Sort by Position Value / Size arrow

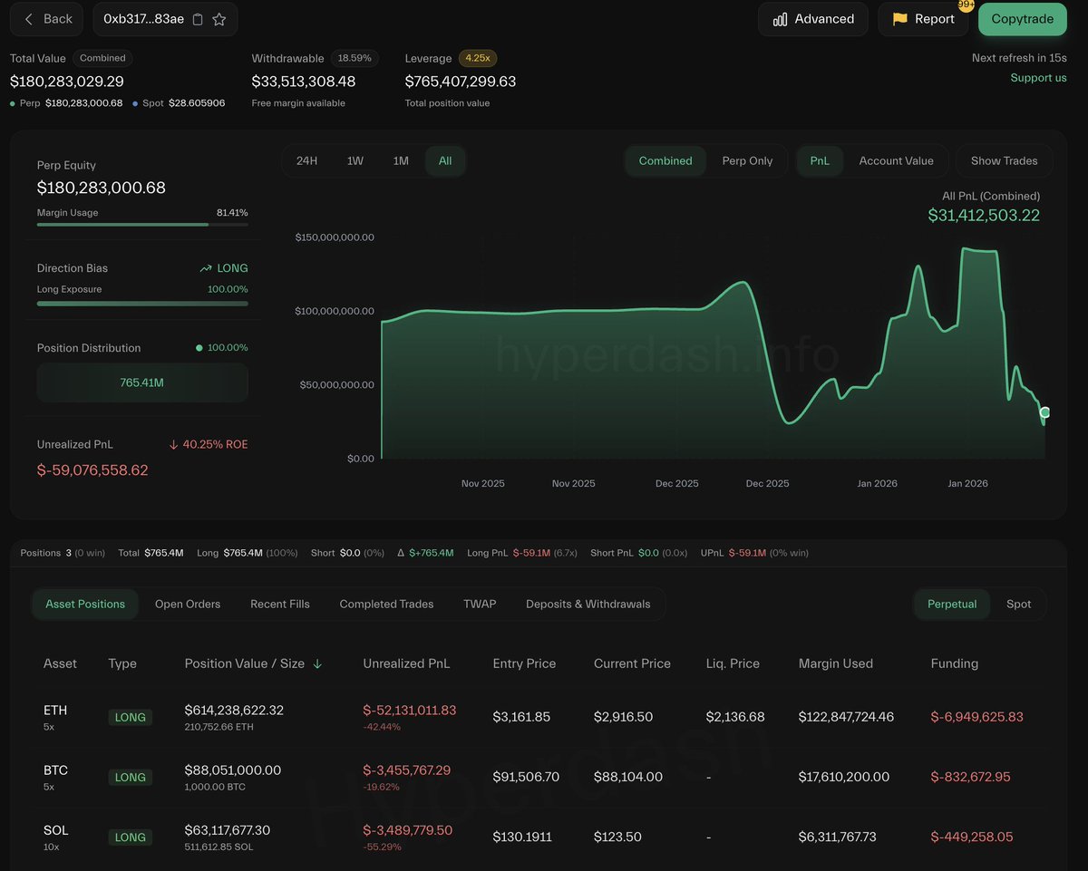[317, 663]
